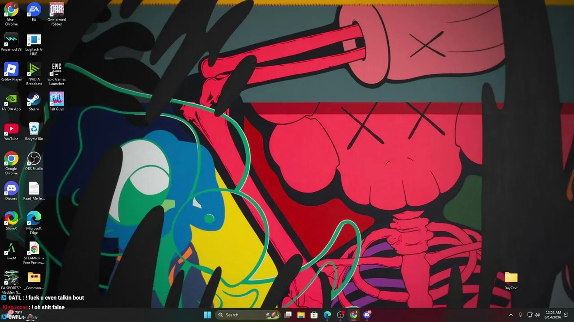Image resolution: width=574 pixels, height=322 pixels.
Task: Open the FiveM desktop shortcut
Action: tap(11, 251)
